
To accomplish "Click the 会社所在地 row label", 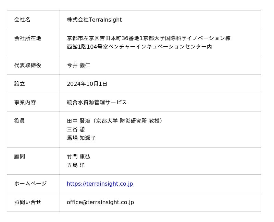I will [x=27, y=38].
